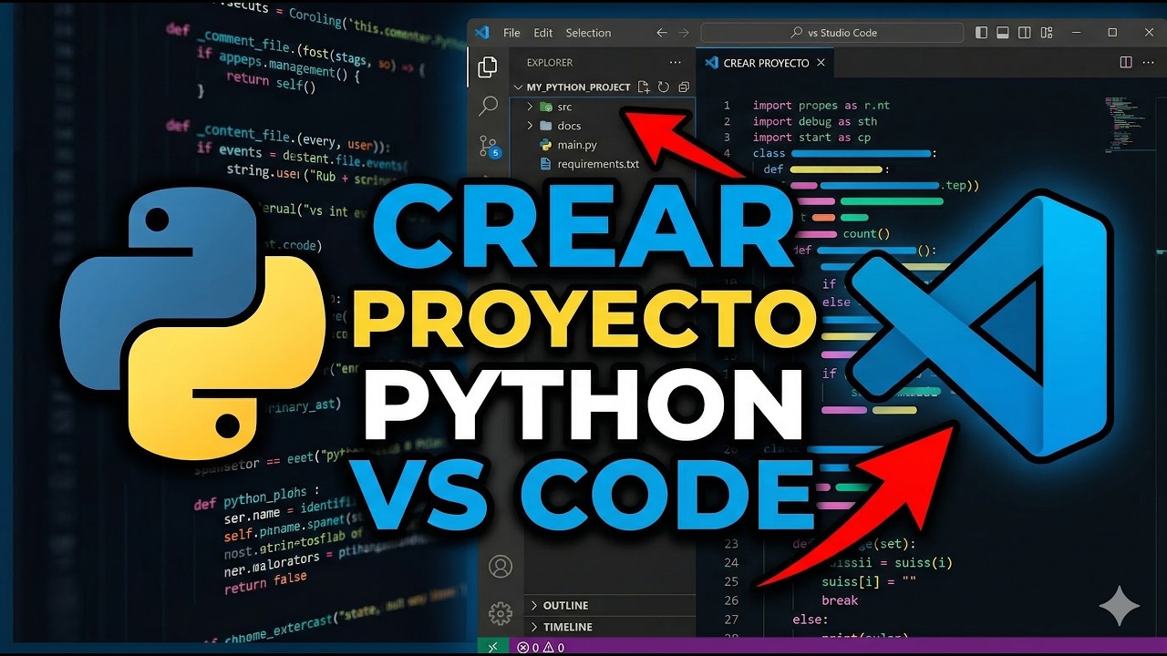
Task: Click 'import start as cp' code line
Action: coord(811,138)
